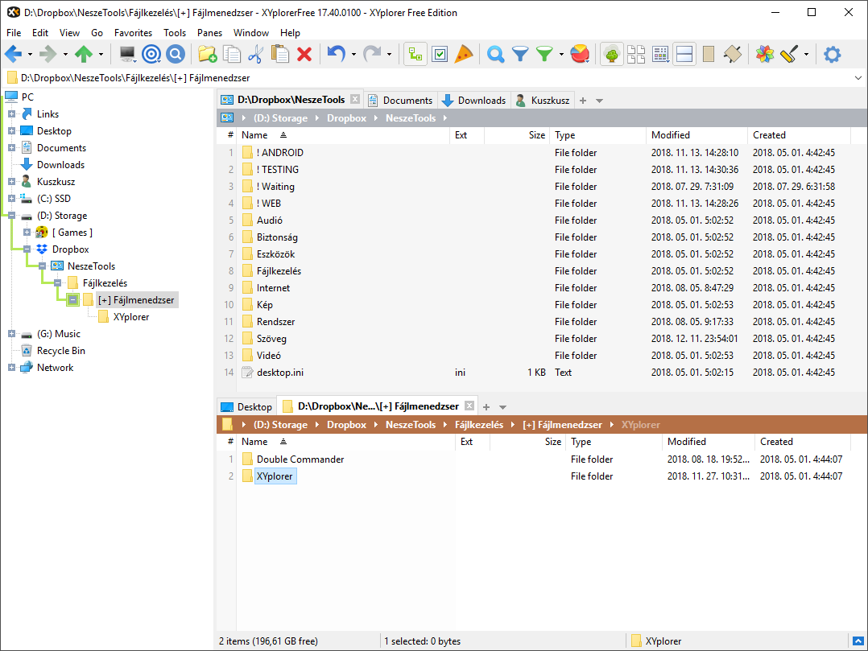The image size is (868, 651).
Task: Open the tab list dropdown in the top pane
Action: click(x=599, y=101)
